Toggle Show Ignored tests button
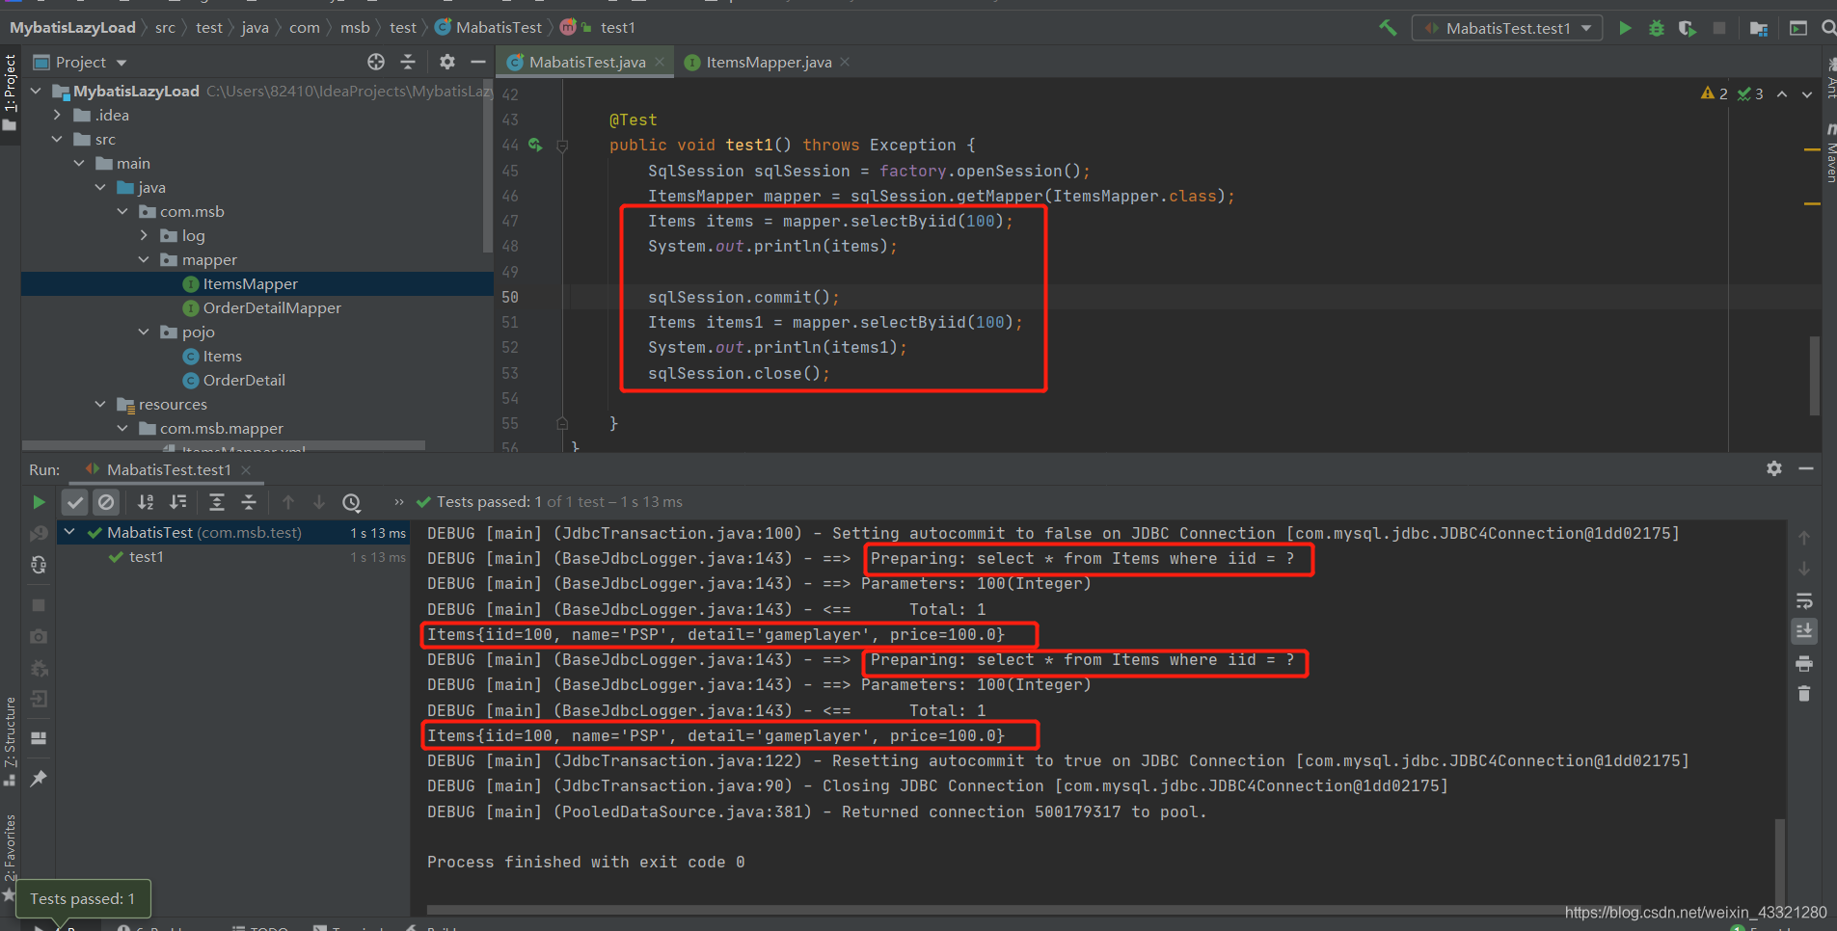1837x931 pixels. point(106,502)
